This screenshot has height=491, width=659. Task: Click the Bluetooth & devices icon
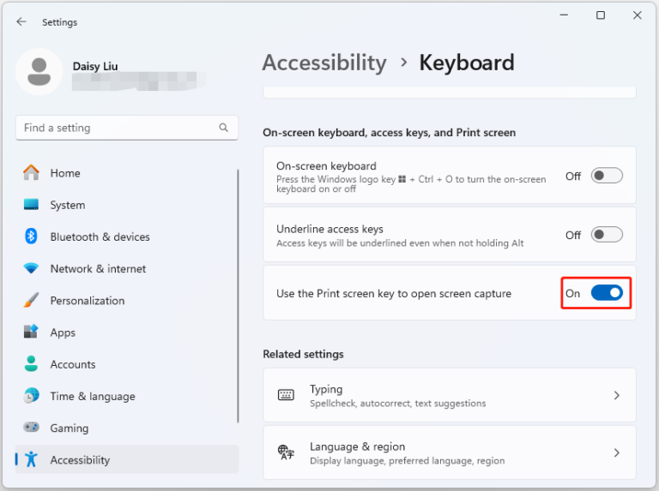click(32, 237)
